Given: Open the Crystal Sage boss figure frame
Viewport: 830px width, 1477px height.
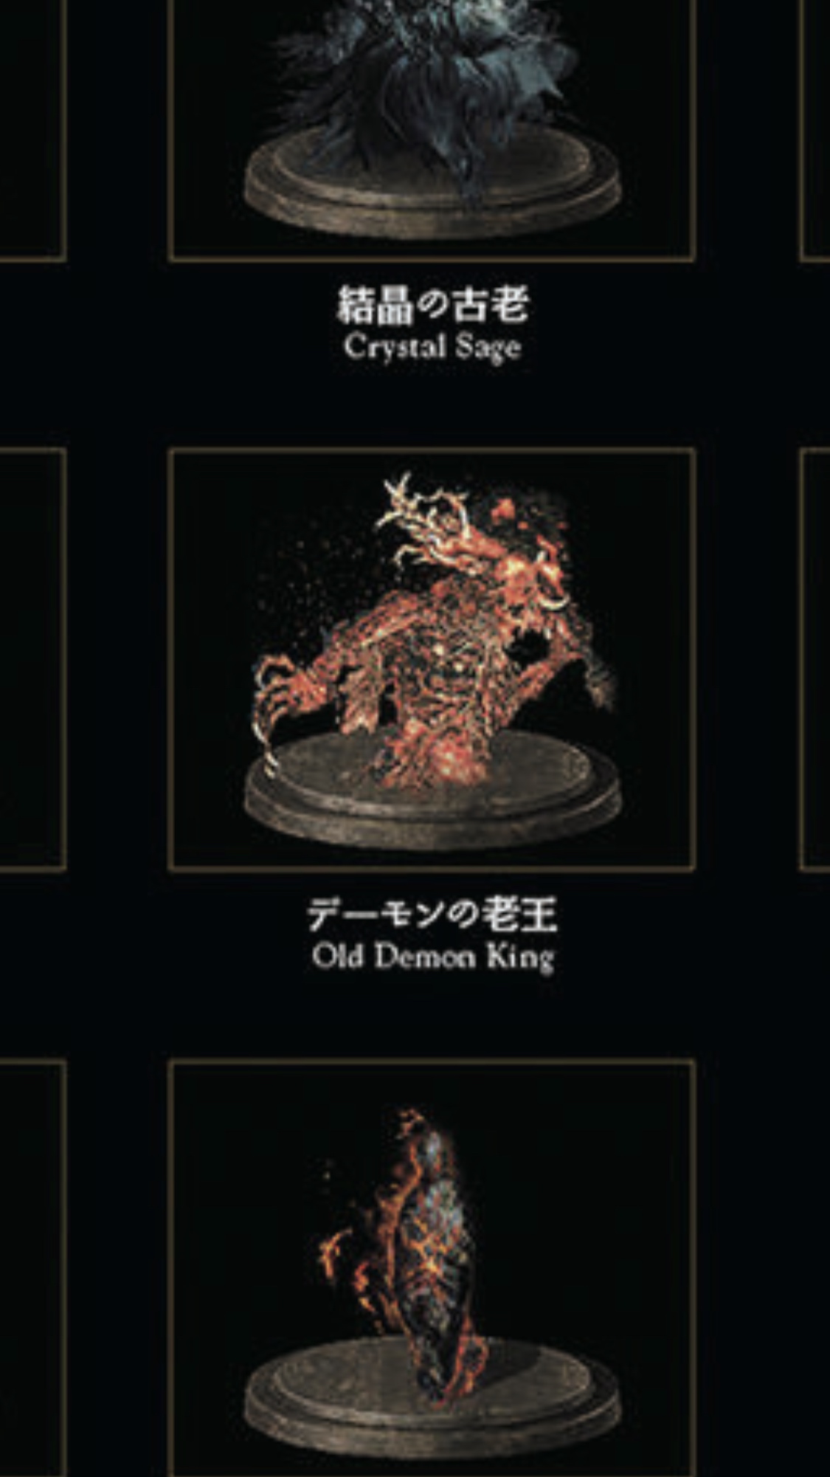Looking at the screenshot, I should (432, 130).
